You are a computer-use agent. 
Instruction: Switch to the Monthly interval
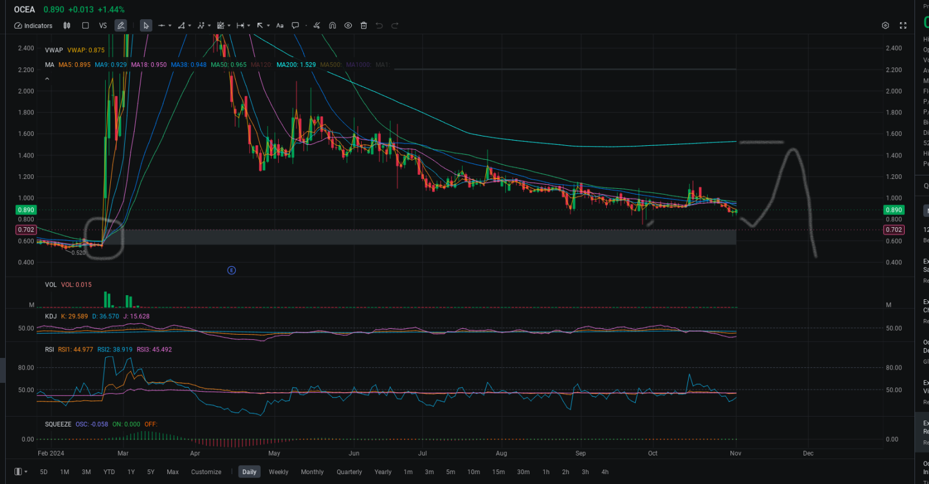pos(312,472)
